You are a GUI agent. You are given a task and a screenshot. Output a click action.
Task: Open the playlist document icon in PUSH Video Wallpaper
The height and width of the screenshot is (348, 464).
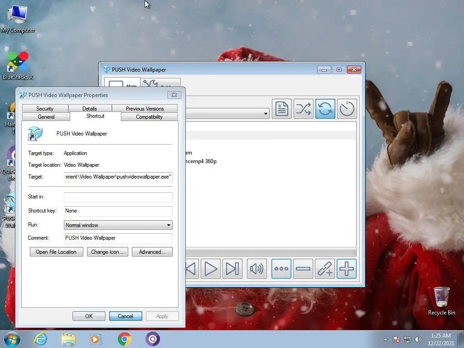282,109
